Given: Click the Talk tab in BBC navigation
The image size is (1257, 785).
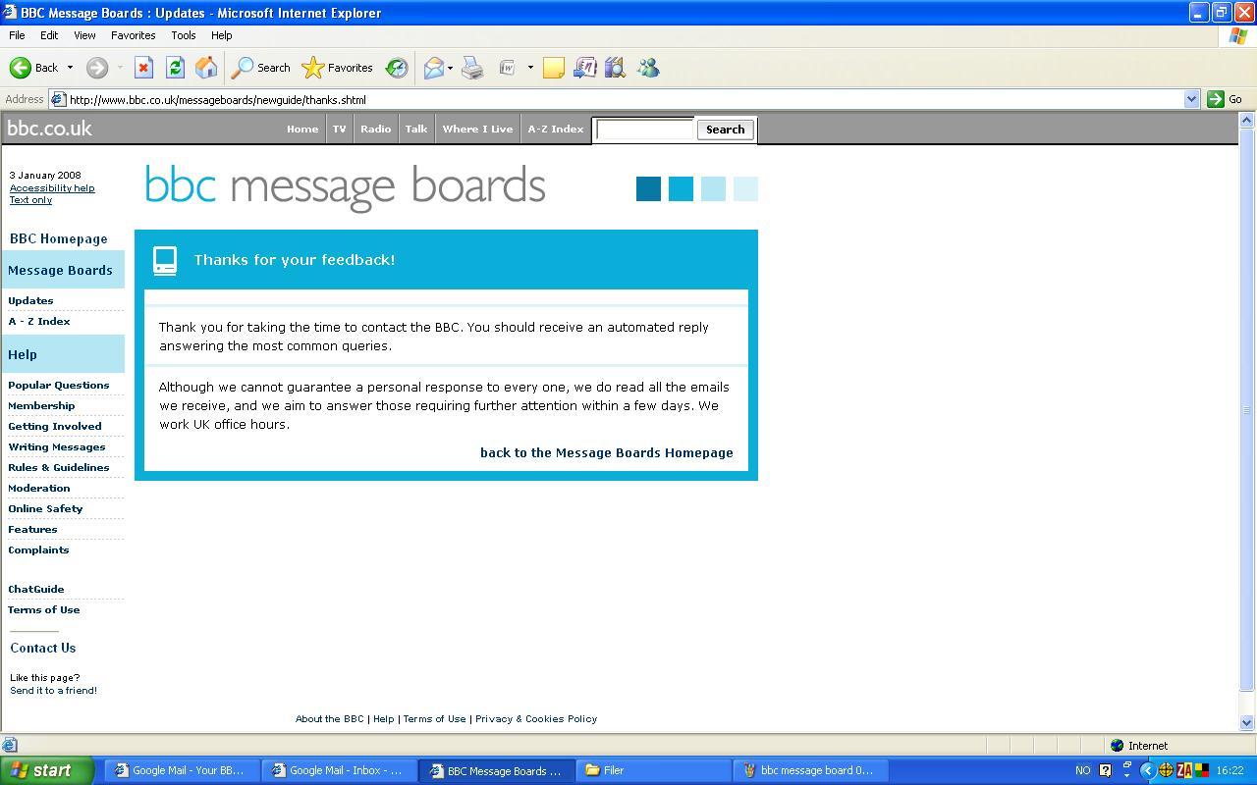Looking at the screenshot, I should point(416,129).
